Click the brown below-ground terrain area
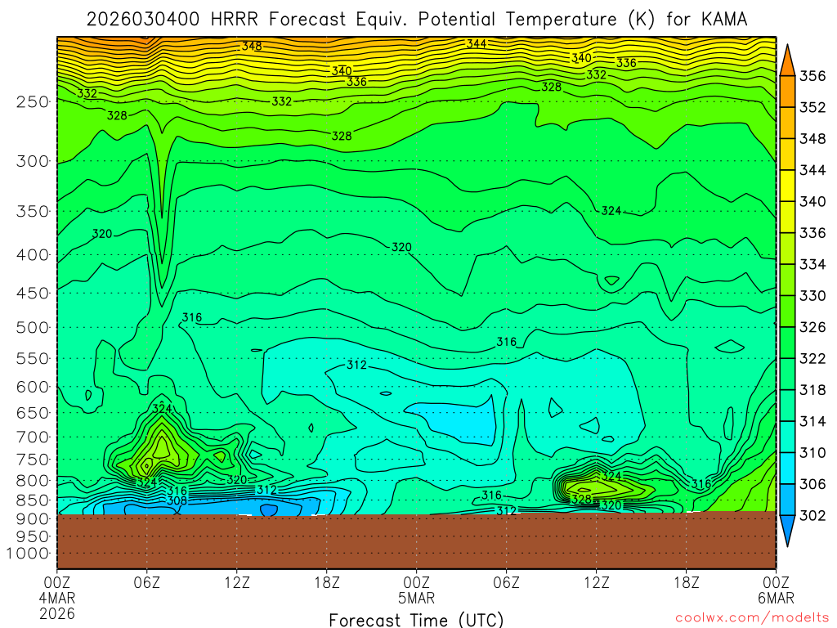837x628 pixels. click(416, 541)
